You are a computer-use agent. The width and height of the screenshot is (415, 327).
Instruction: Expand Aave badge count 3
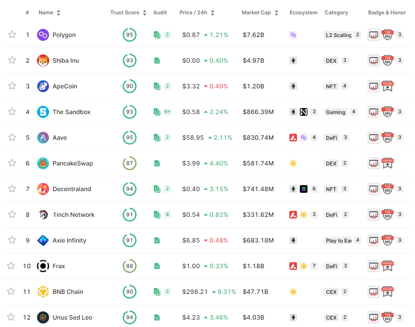tap(400, 137)
